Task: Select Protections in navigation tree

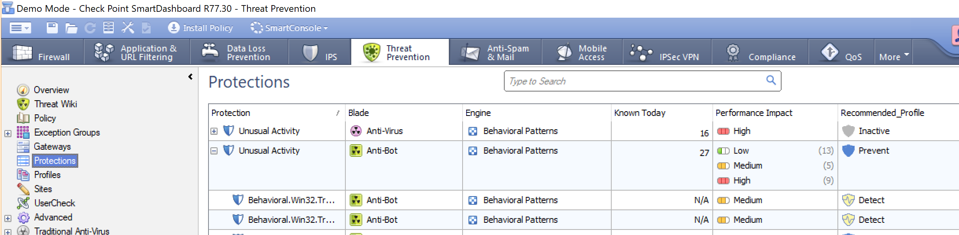Action: coord(55,161)
